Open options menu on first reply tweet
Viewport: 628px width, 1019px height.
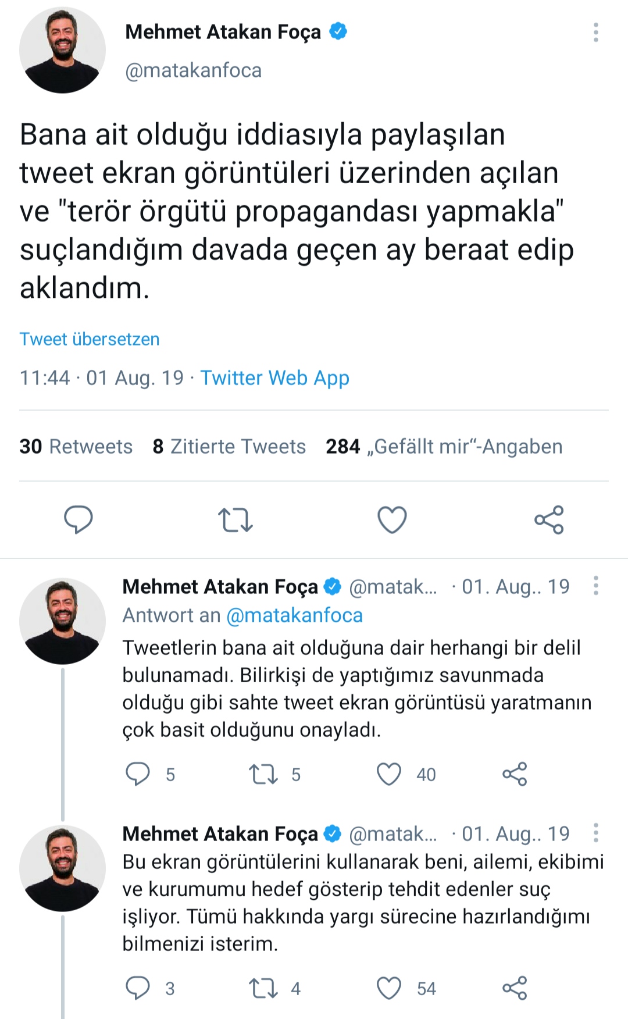click(x=595, y=586)
